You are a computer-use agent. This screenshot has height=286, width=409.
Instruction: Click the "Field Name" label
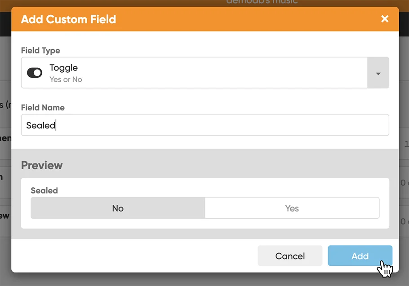coord(43,108)
